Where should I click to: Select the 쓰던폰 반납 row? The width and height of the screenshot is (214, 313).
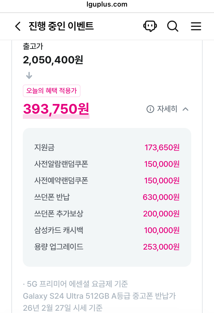pyautogui.click(x=107, y=197)
